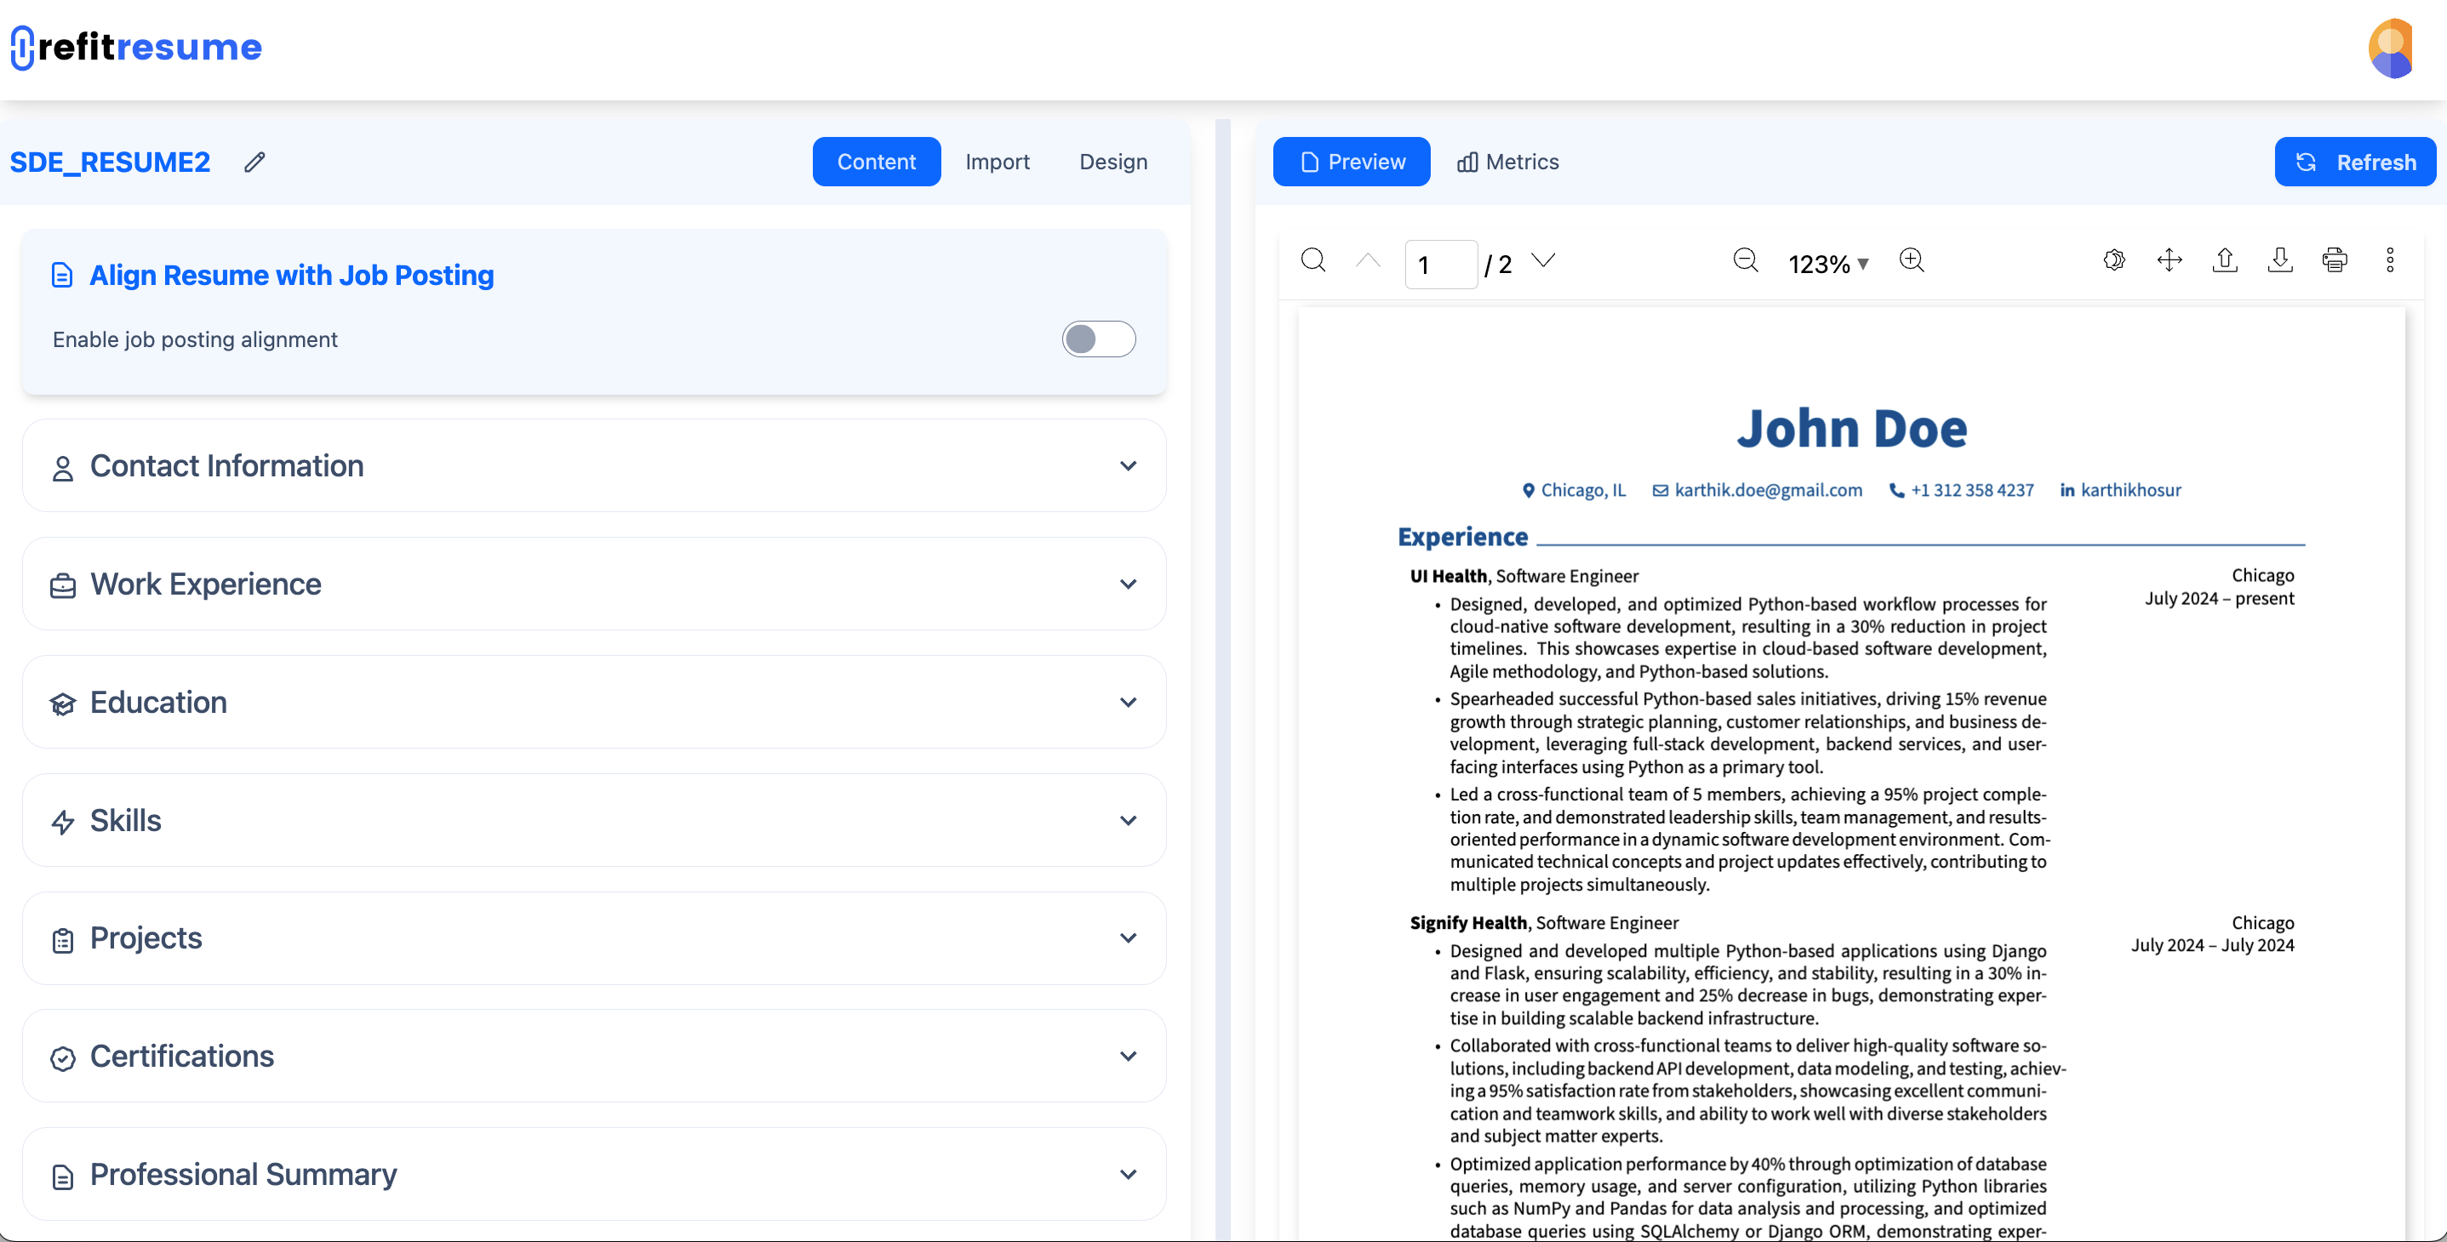Switch to the Design tab
Image resolution: width=2447 pixels, height=1242 pixels.
(x=1113, y=162)
